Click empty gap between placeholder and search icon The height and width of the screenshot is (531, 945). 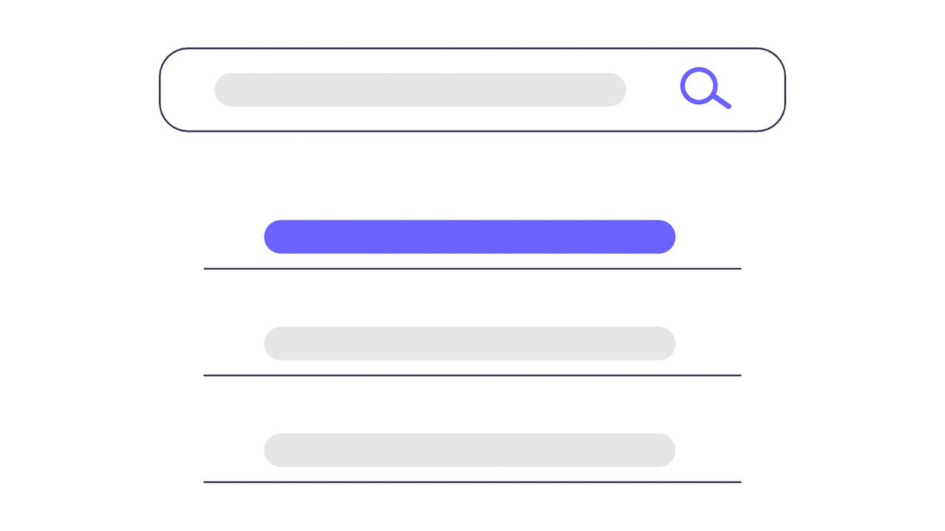click(653, 89)
